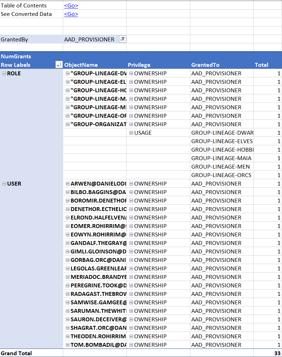The width and height of the screenshot is (282, 357).
Task: Select the Privilege column header
Action: (139, 65)
